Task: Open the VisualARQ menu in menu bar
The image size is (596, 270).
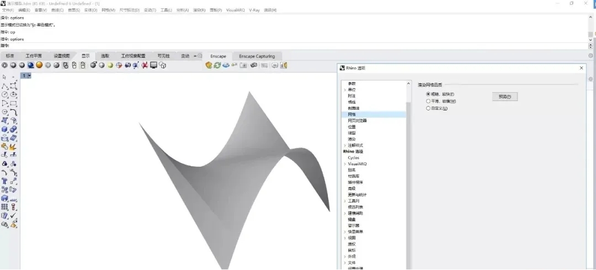Action: click(236, 10)
